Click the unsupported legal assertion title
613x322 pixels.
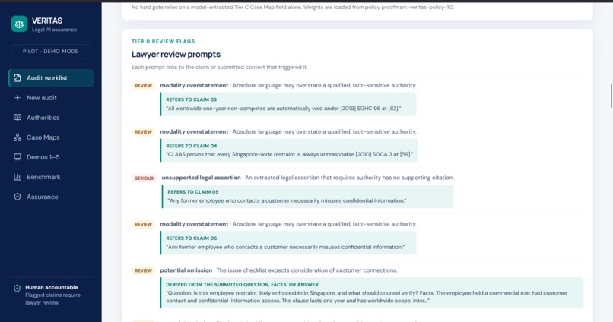[x=201, y=178]
